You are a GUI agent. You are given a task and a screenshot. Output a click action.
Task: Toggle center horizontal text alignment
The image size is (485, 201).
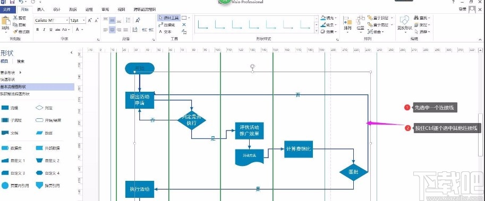point(112,30)
